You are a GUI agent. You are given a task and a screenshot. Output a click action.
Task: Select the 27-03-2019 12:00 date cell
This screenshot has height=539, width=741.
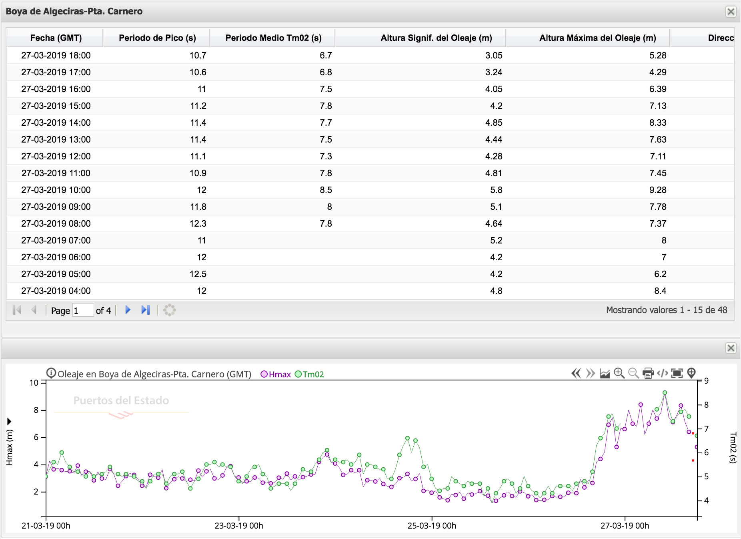(56, 156)
